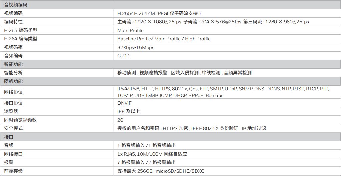The height and width of the screenshot is (176, 341).
Task: Click the IE8 及以上 browser value
Action: coord(129,111)
